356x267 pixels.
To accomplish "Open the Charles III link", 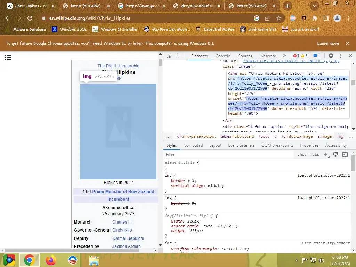I will (122, 222).
